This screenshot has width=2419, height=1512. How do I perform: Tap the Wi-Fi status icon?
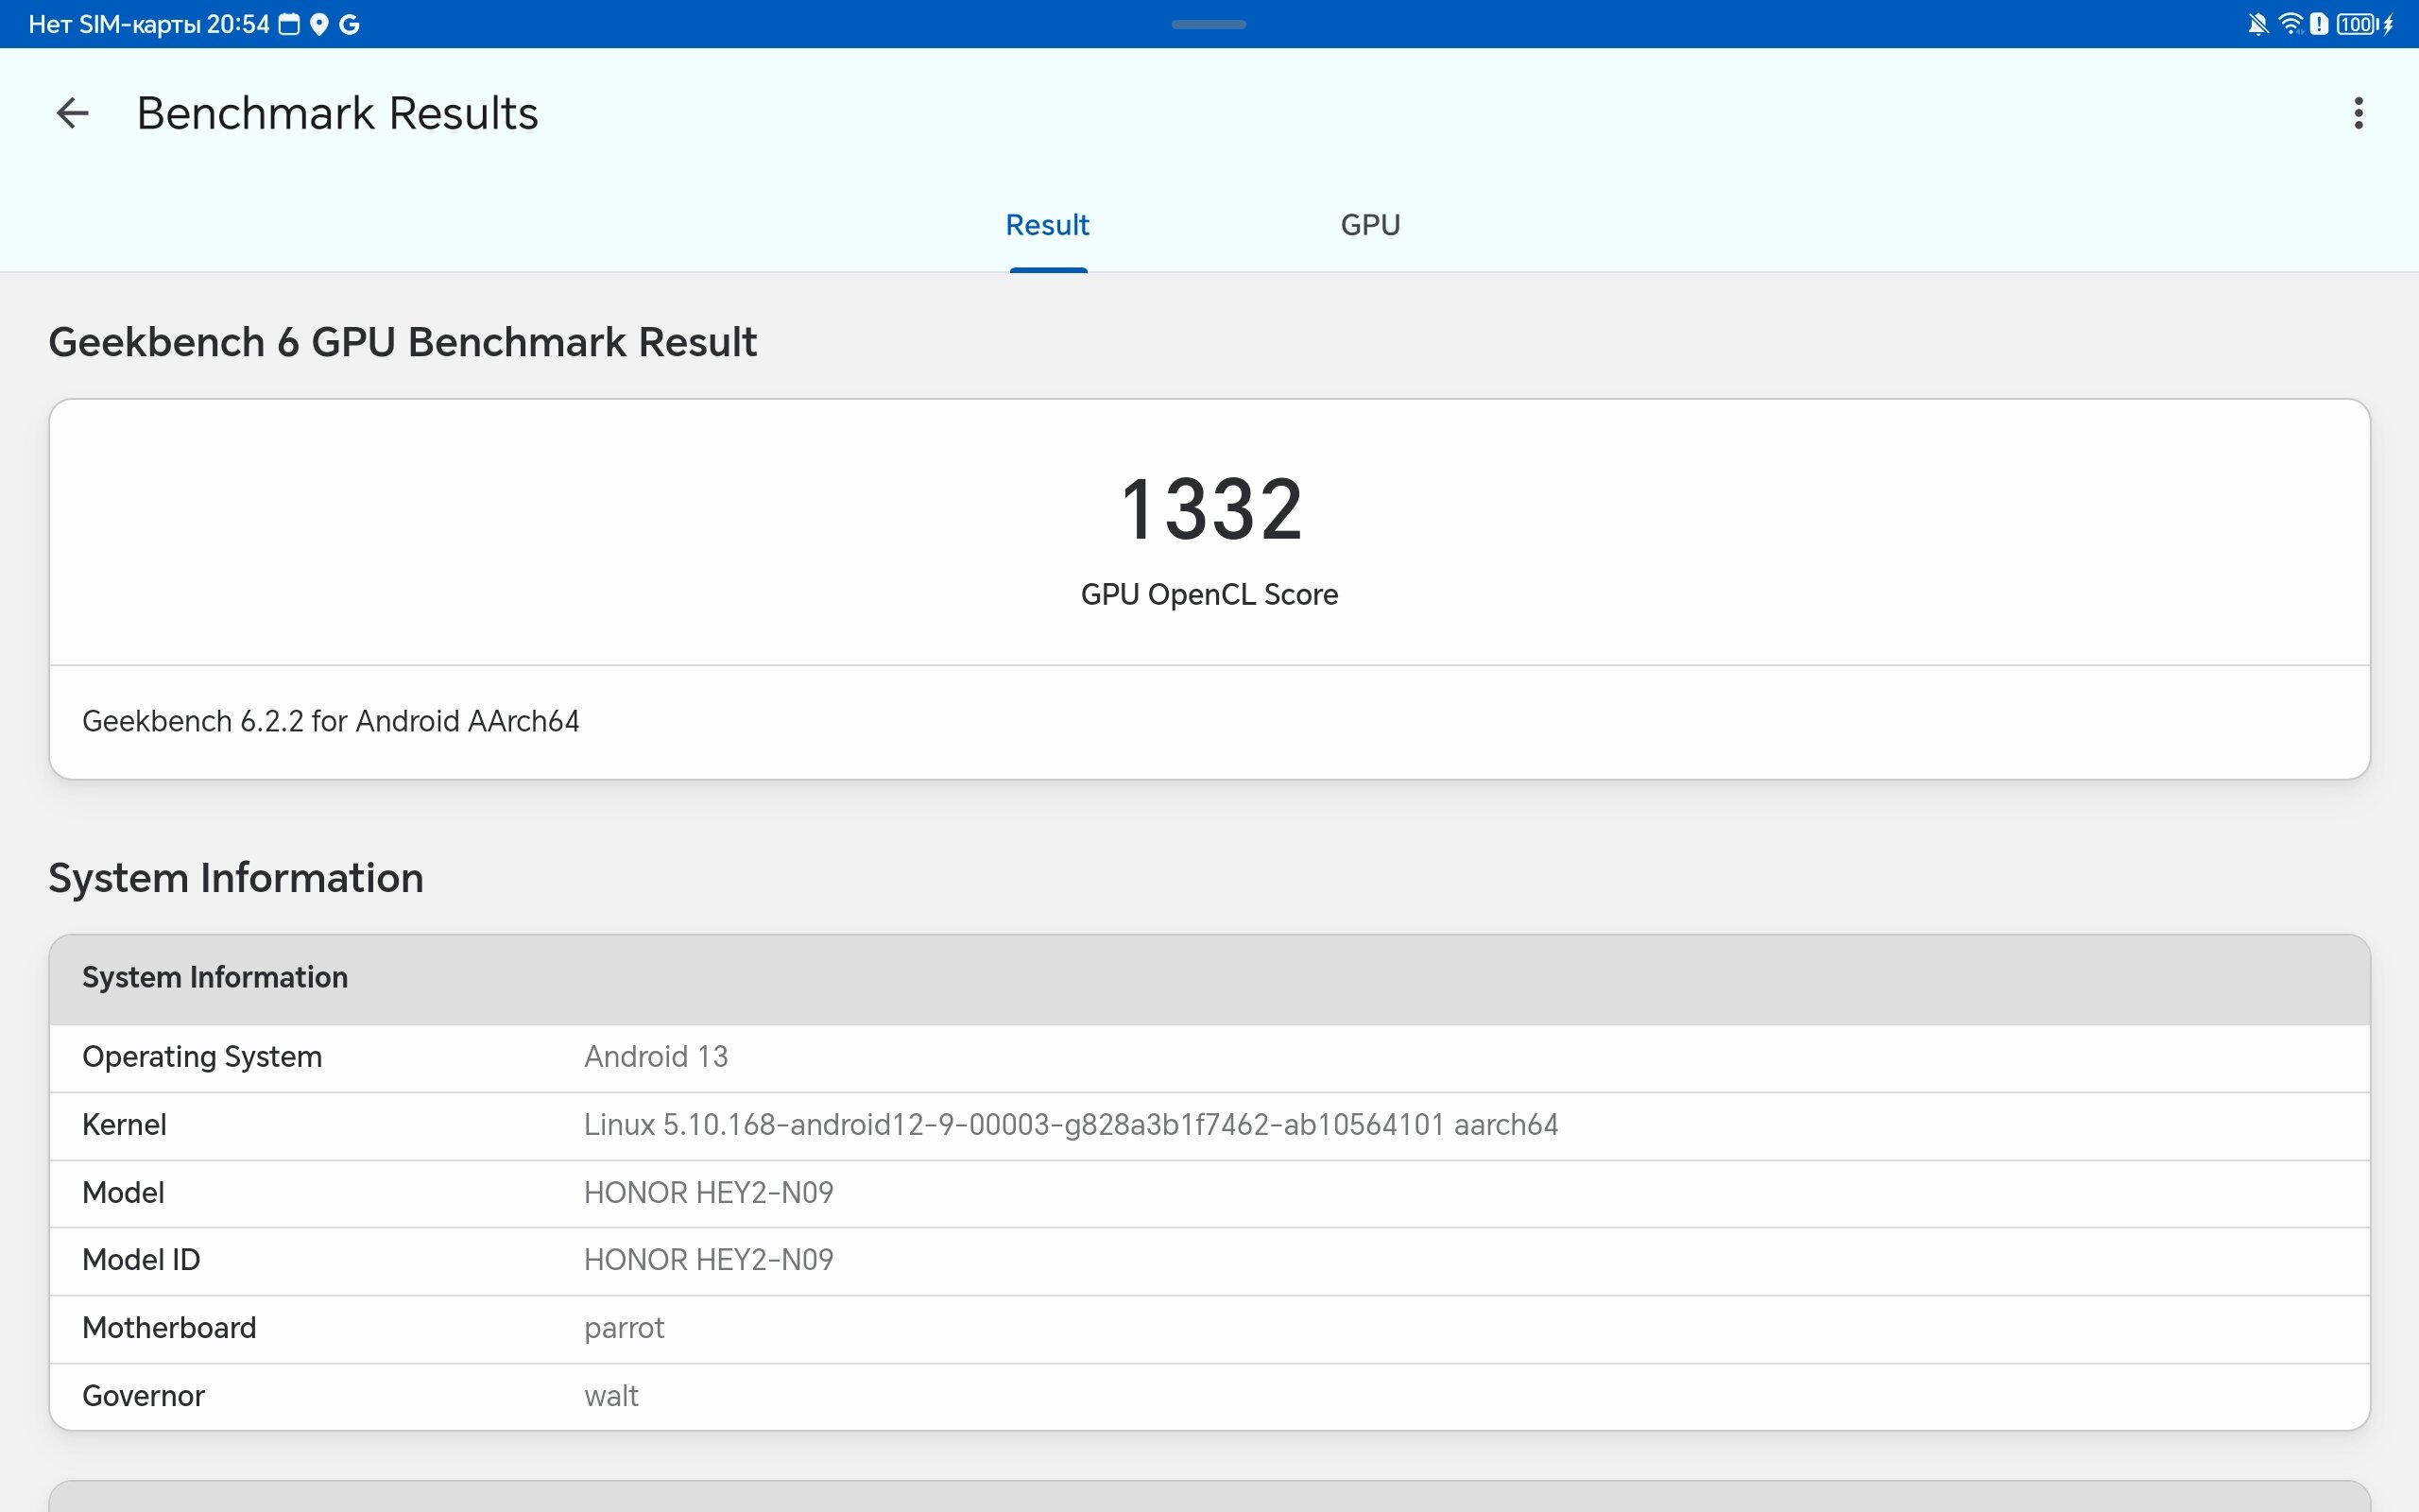[x=2290, y=24]
